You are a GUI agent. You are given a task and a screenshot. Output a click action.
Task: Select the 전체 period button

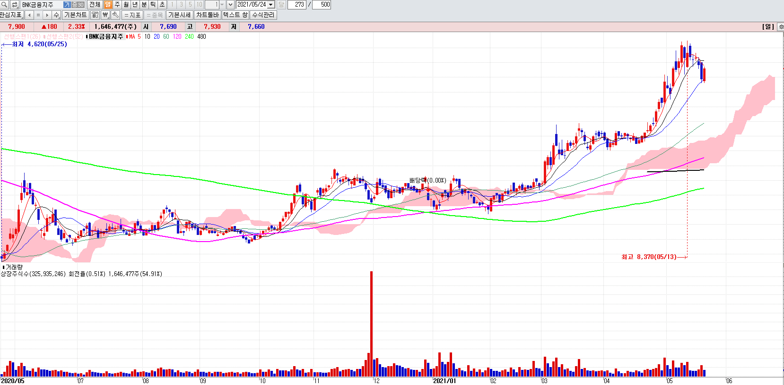[95, 5]
